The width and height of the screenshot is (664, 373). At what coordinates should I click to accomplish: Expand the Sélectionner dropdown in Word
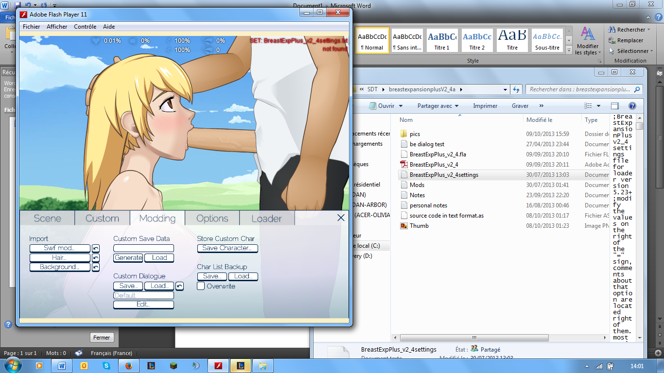(x=652, y=51)
